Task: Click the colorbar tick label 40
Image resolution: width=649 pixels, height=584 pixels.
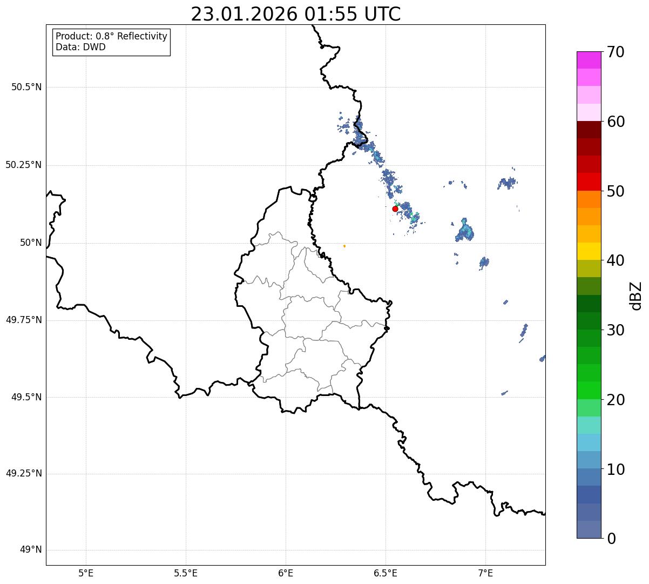Action: [616, 260]
